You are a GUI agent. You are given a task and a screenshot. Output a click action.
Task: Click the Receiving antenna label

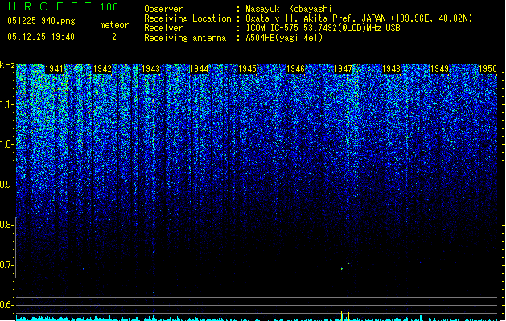pos(185,38)
